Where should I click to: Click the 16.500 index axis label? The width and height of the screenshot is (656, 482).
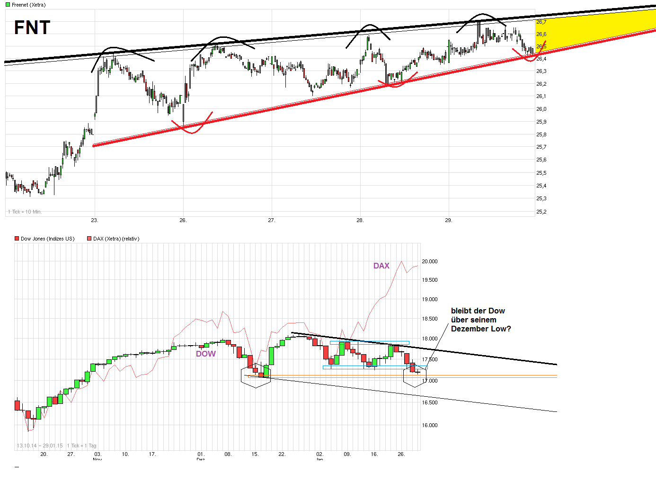click(x=430, y=402)
